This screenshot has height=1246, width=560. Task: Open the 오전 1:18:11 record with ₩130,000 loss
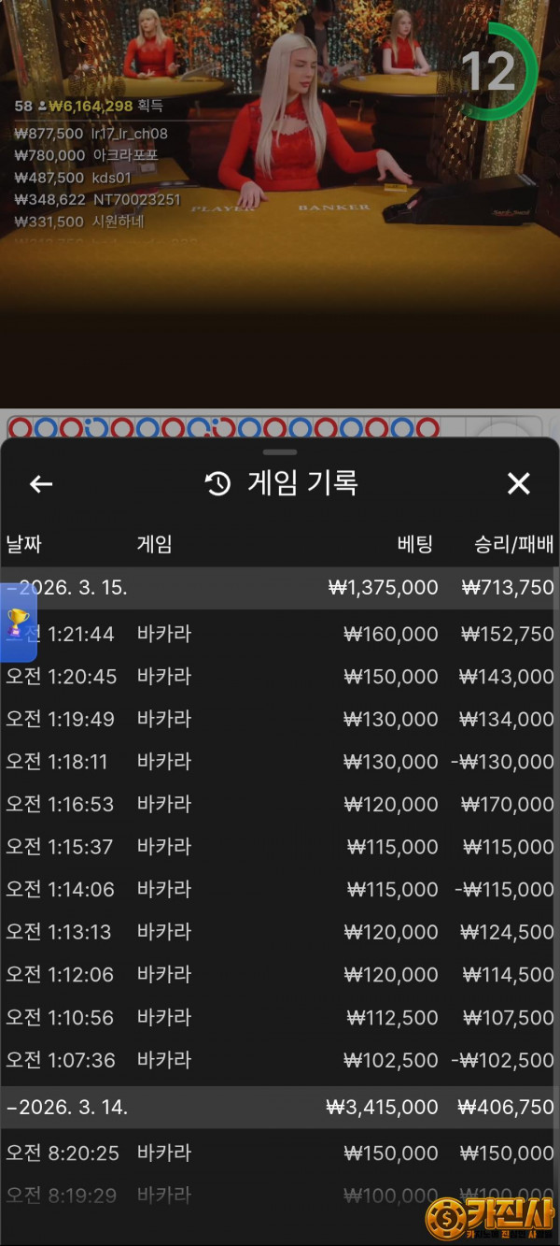click(280, 762)
